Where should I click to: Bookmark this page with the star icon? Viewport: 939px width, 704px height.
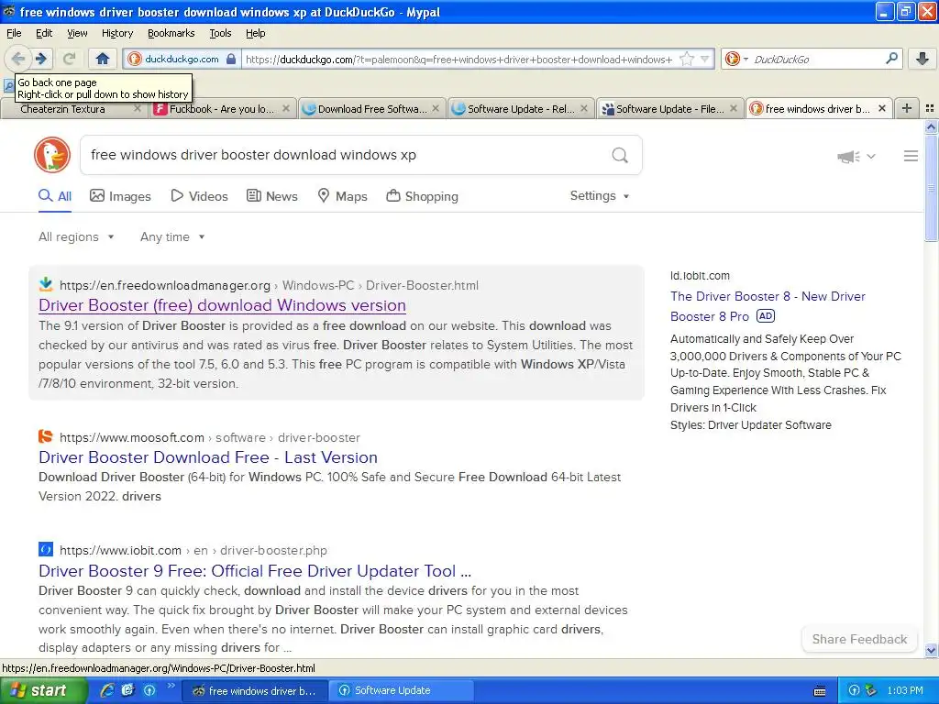687,59
